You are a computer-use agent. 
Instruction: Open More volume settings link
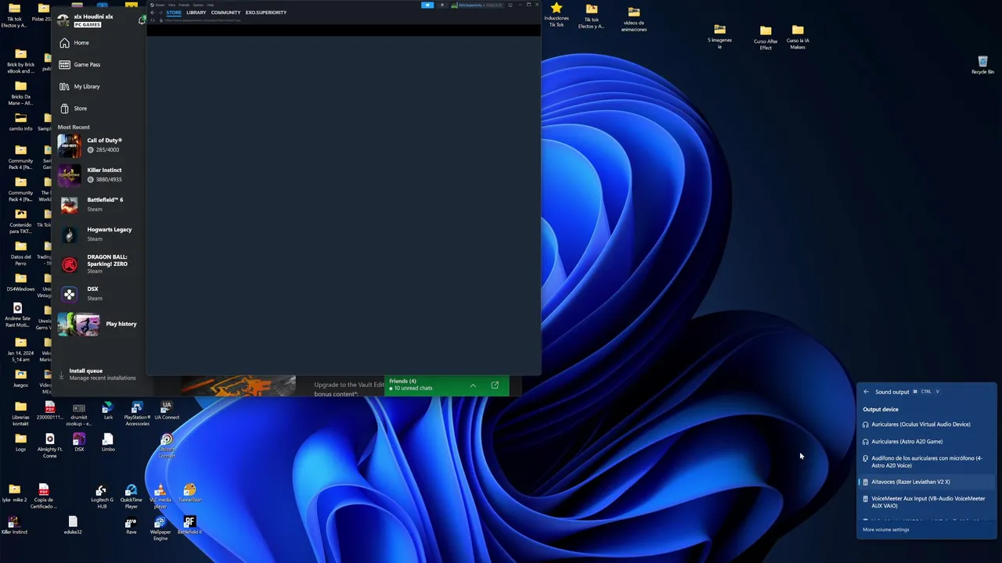(x=886, y=530)
